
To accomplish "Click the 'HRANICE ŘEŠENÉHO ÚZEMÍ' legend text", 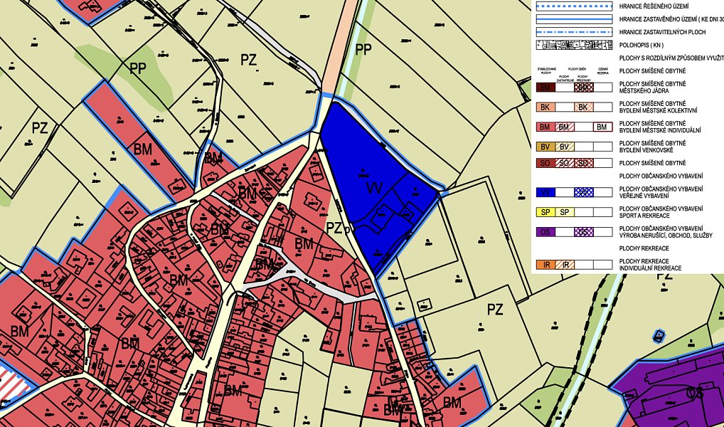I will (654, 6).
